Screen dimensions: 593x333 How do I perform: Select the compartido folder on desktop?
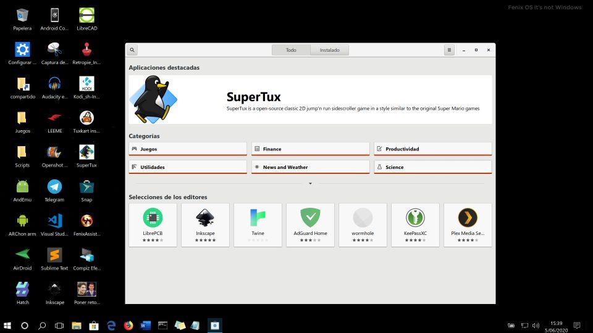pyautogui.click(x=22, y=88)
